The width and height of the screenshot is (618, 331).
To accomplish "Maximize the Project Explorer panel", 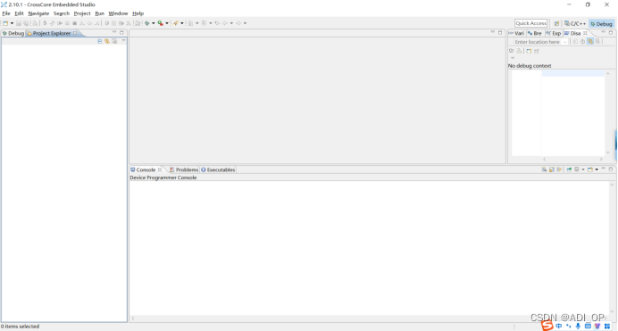I will [x=121, y=33].
